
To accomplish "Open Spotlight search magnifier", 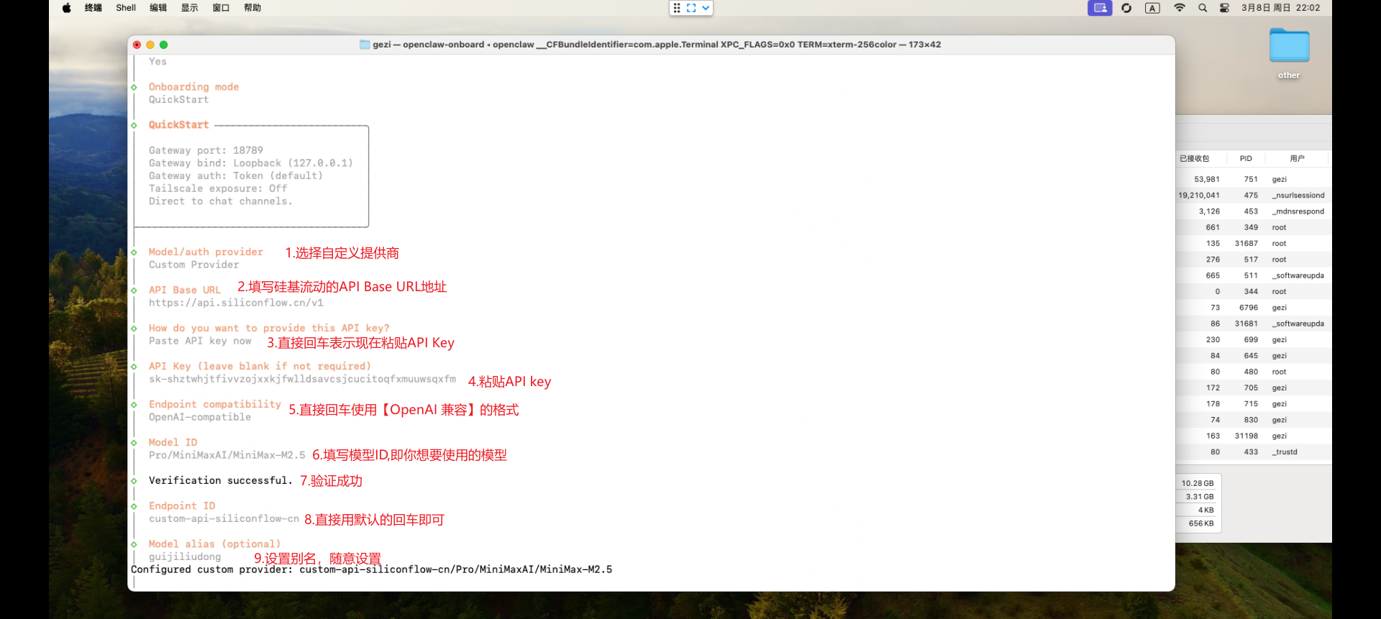I will [x=1203, y=8].
